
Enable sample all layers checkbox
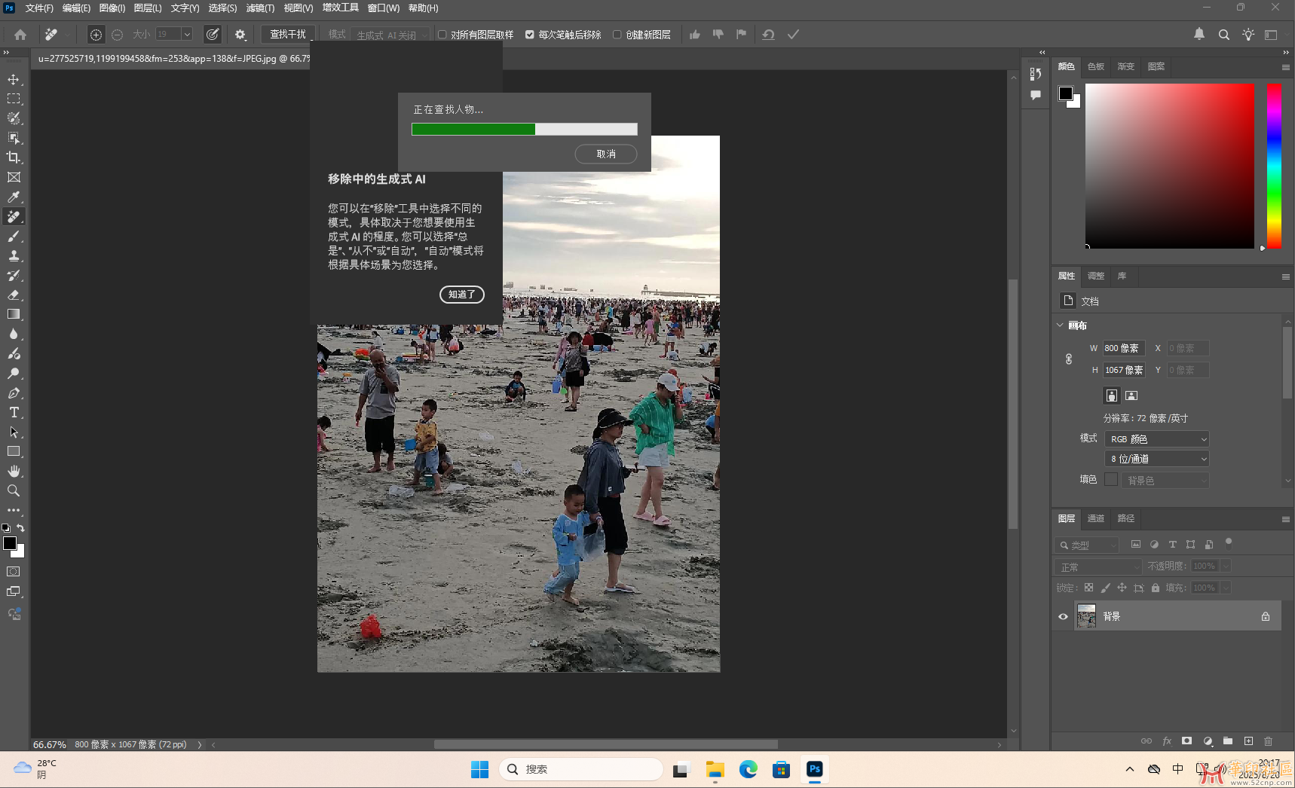point(442,35)
